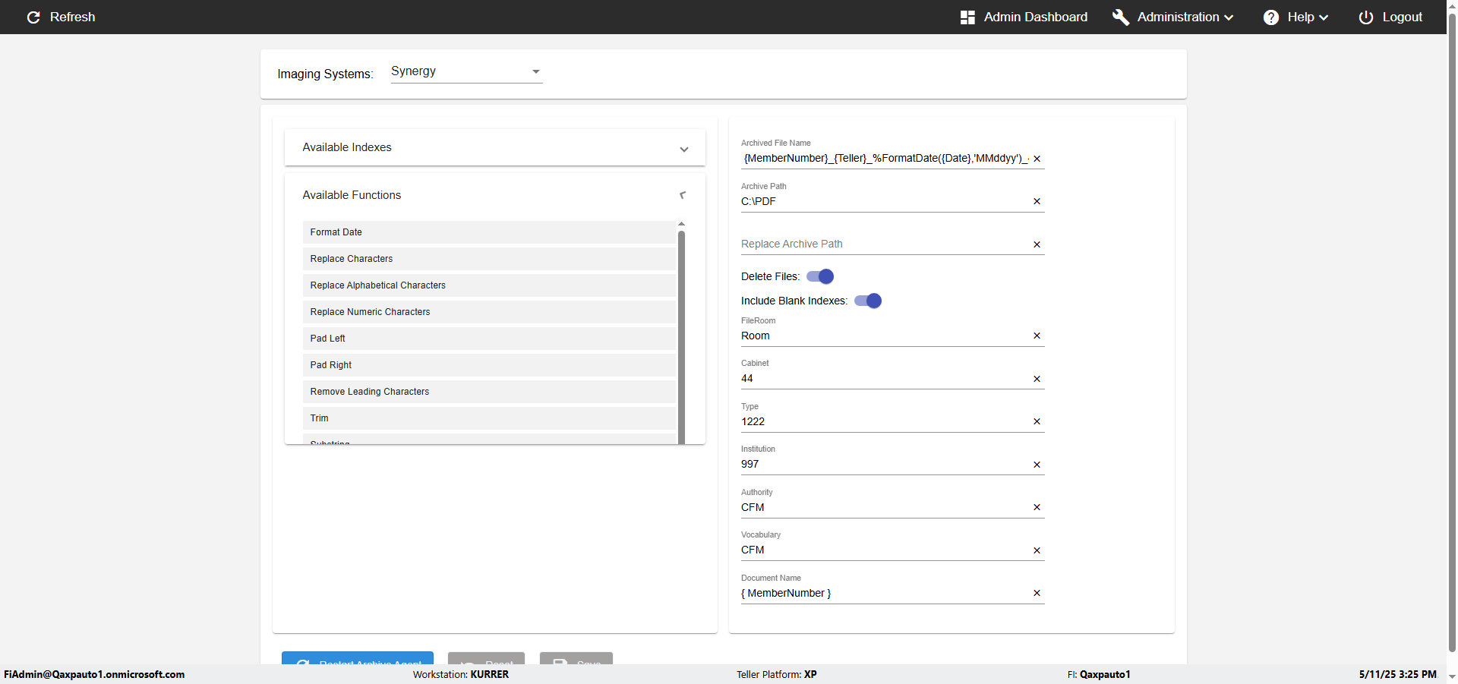
Task: Click the Help question mark icon
Action: click(x=1270, y=17)
